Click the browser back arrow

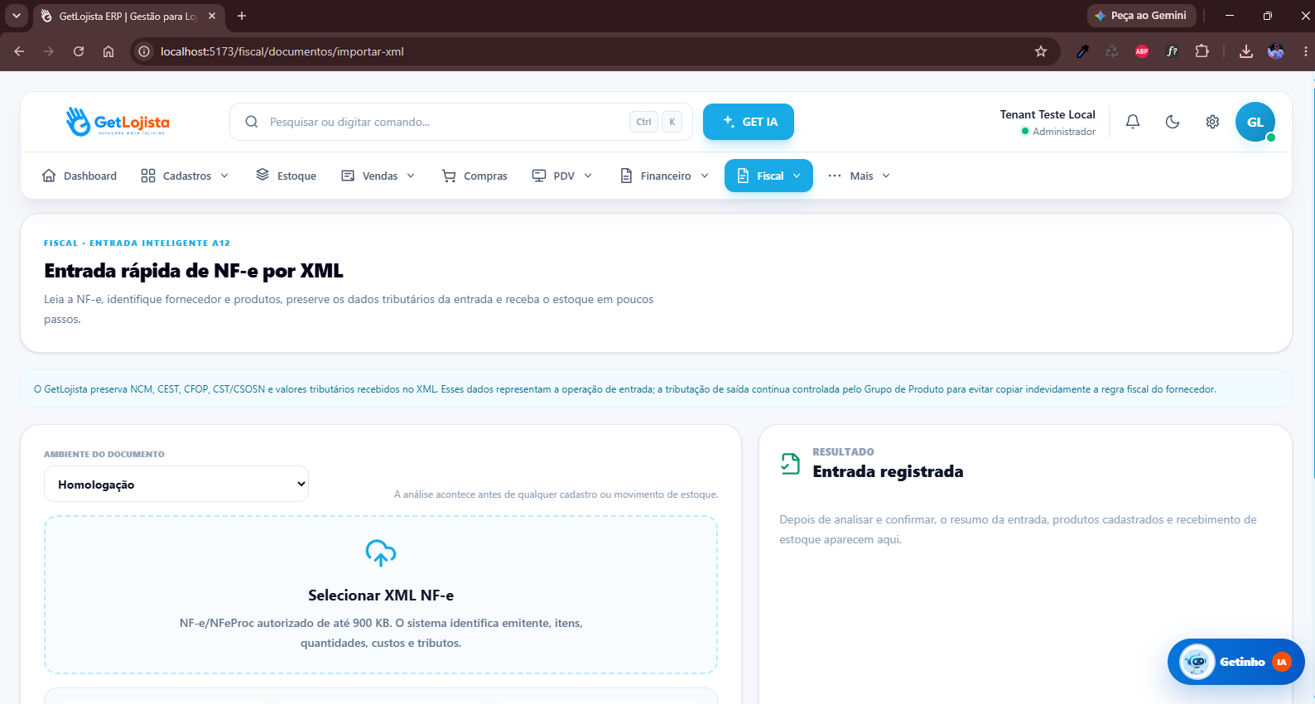pos(19,51)
